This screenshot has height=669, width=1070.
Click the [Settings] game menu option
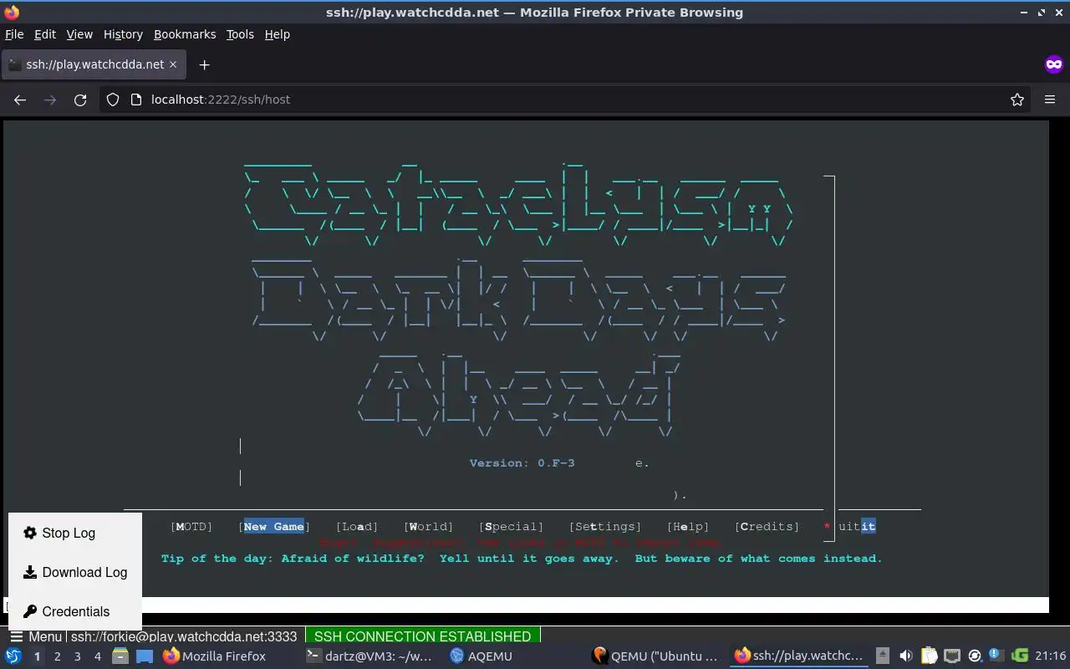(x=605, y=526)
